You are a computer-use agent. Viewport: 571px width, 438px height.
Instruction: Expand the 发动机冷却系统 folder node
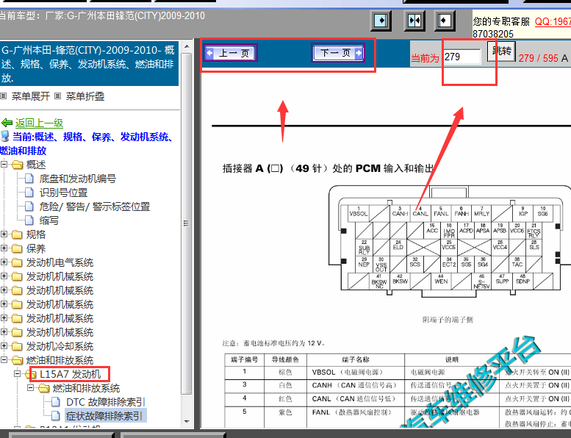coord(4,346)
